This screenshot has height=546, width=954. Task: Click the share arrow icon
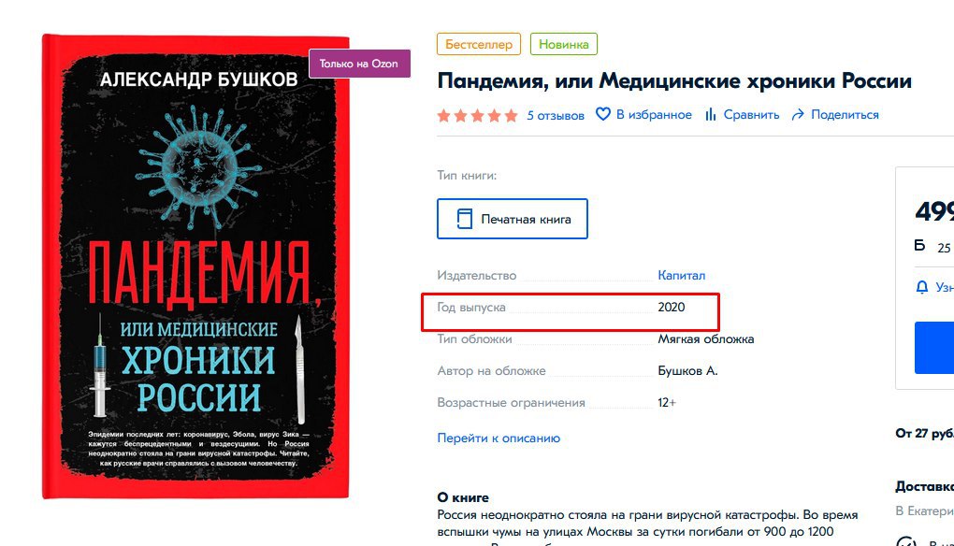click(798, 114)
